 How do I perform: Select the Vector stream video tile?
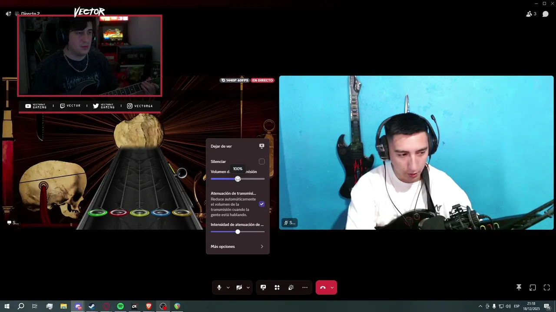click(x=140, y=153)
